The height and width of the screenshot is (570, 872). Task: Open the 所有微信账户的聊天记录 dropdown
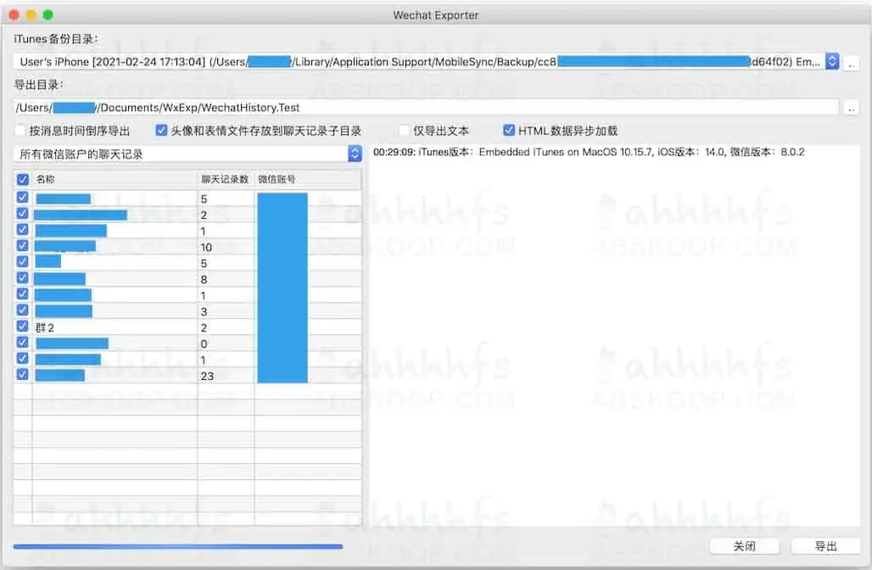[356, 154]
